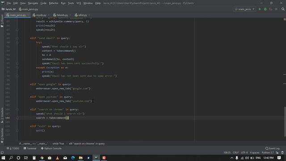Open the TODO tool window
This screenshot has width=286, height=161.
pos(13,148)
